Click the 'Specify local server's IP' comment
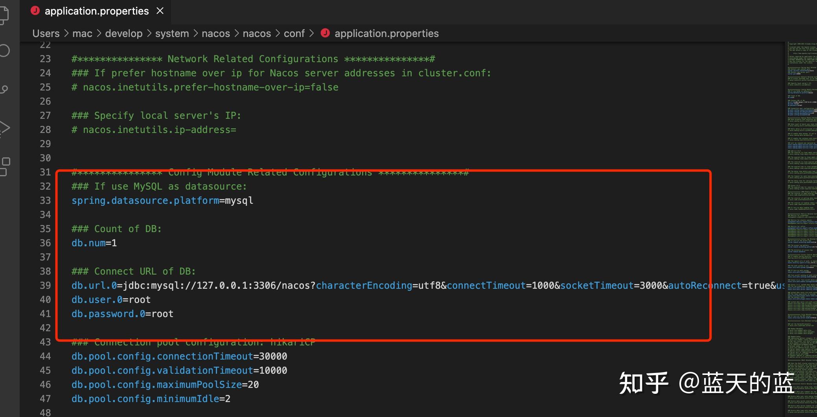 [x=156, y=116]
